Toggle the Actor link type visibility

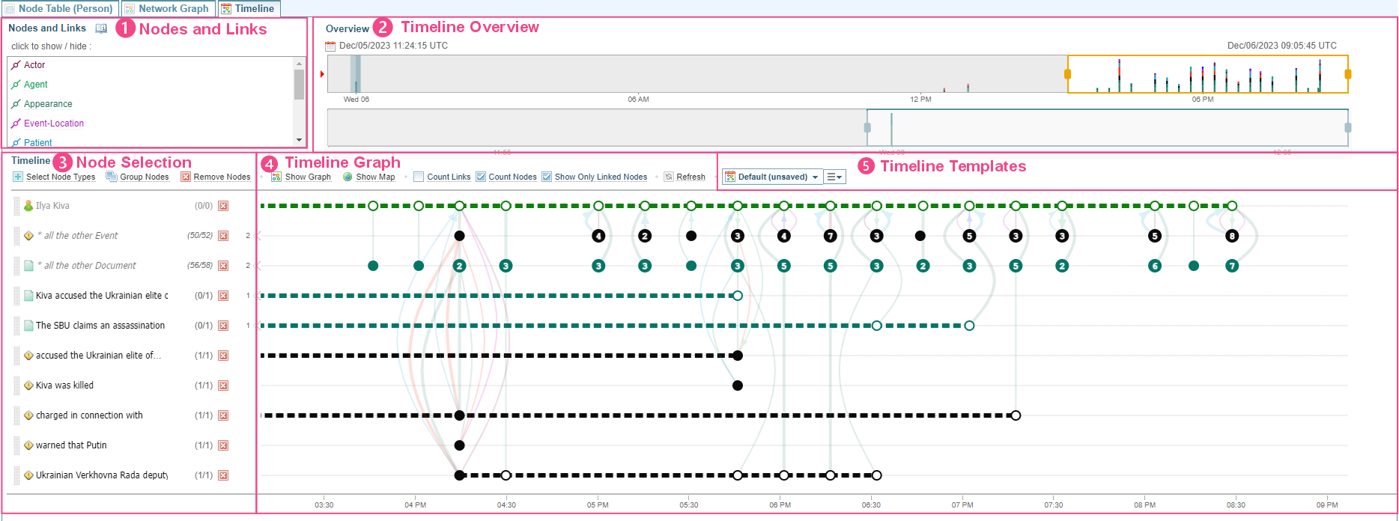(x=34, y=65)
